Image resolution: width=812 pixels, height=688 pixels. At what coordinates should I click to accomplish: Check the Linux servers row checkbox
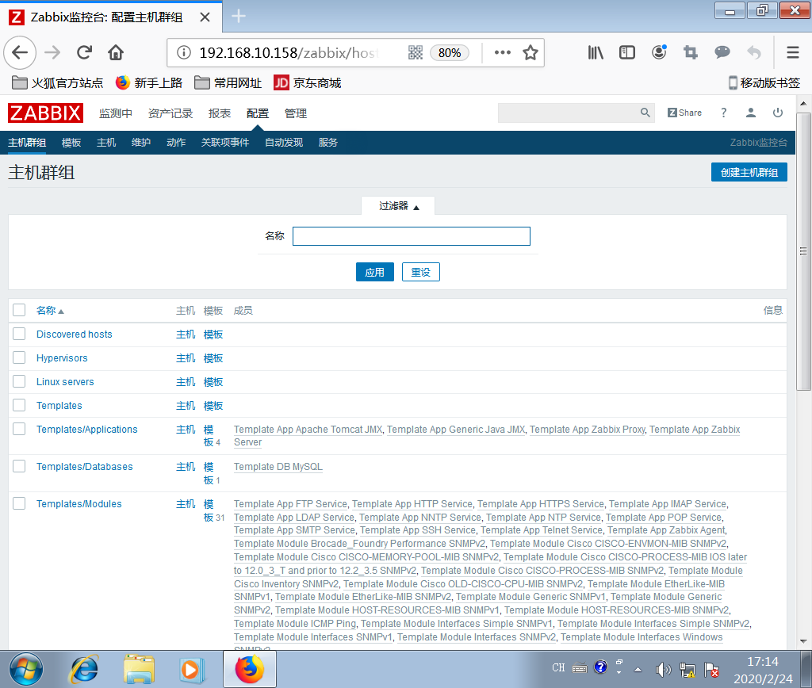tap(19, 381)
